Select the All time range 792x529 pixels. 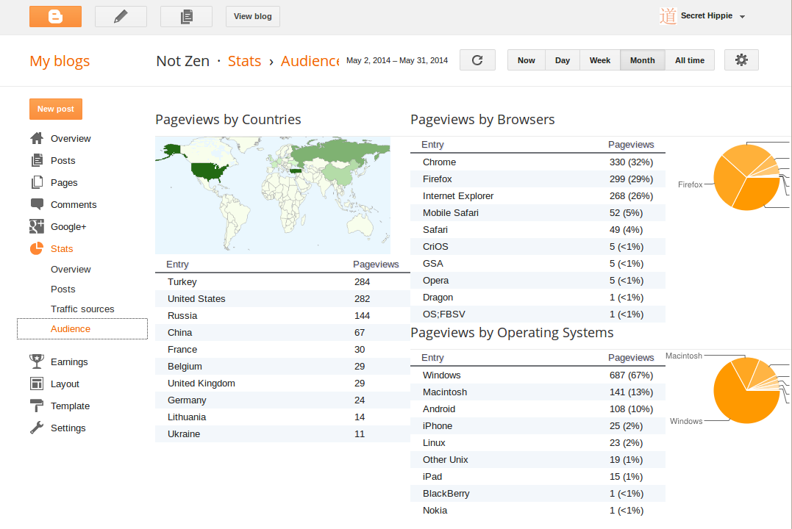point(690,60)
